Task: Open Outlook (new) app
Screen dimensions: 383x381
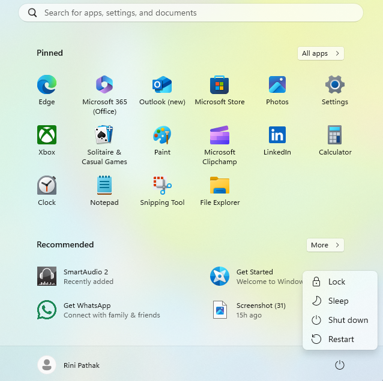Action: [x=162, y=84]
